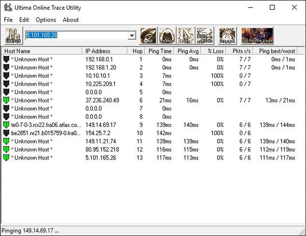Click the Hop column header
Image resolution: width=306 pixels, height=236 pixels.
(x=136, y=51)
